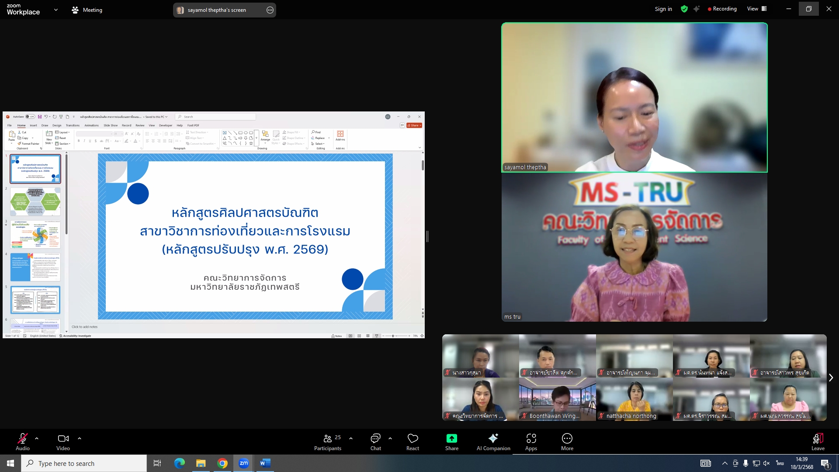Open the View layout menu
The image size is (839, 472).
(x=756, y=9)
